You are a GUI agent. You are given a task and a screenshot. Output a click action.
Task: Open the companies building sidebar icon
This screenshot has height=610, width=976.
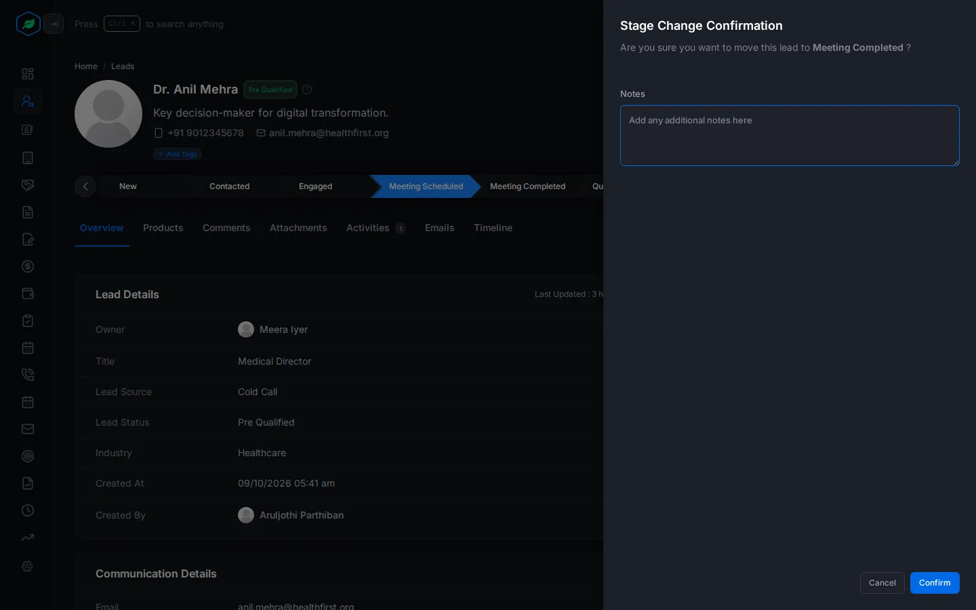point(28,158)
